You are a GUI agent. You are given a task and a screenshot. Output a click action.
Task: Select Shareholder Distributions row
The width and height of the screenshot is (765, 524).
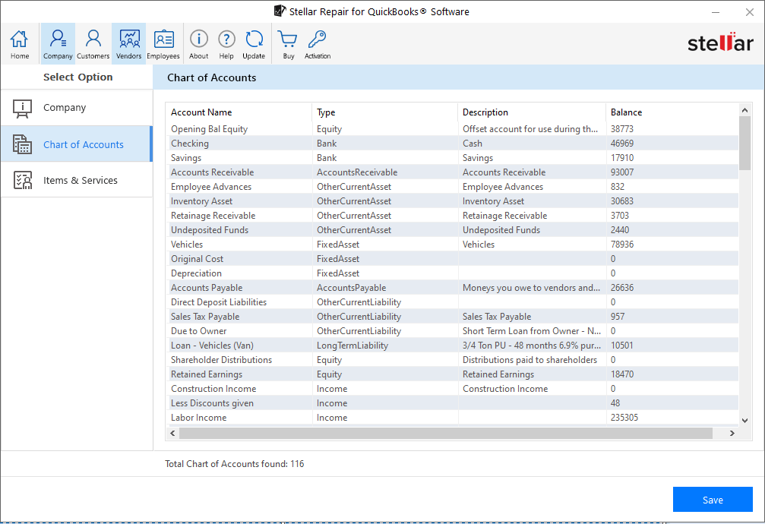click(452, 359)
